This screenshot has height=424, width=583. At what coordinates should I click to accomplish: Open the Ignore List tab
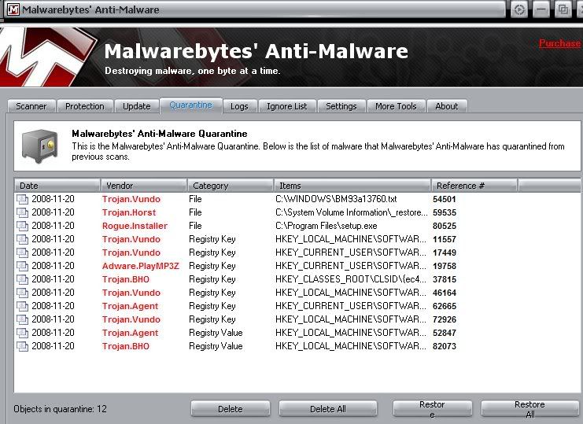tap(287, 106)
